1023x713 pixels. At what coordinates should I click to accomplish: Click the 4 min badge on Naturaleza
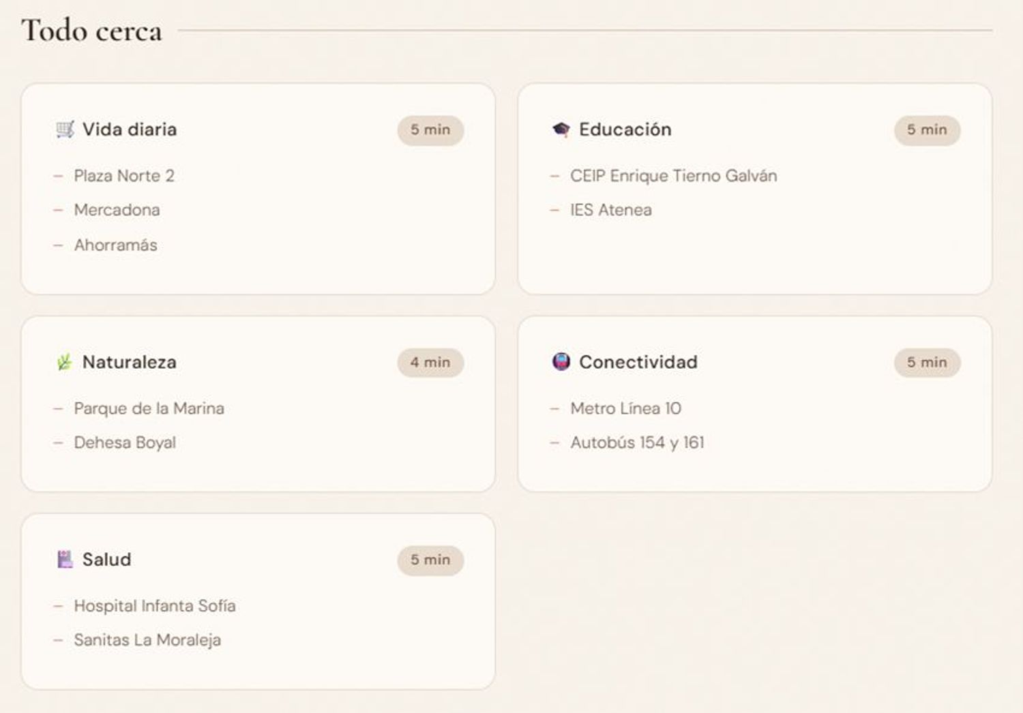pyautogui.click(x=430, y=363)
